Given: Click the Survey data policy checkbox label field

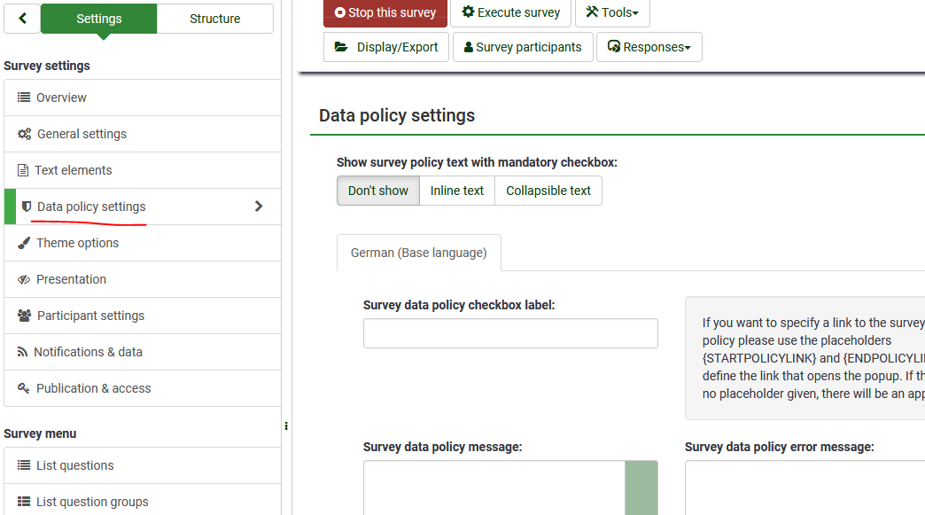Looking at the screenshot, I should 510,333.
